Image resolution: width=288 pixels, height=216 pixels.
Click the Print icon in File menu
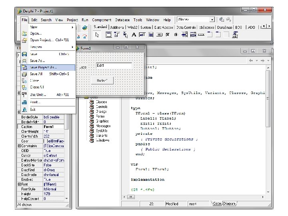coord(24,102)
